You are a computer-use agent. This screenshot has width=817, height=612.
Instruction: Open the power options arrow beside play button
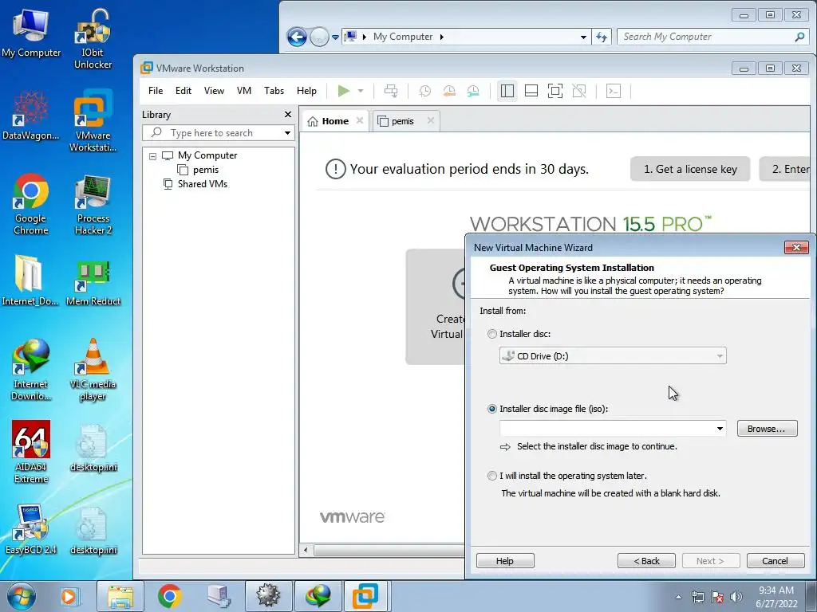(x=361, y=91)
